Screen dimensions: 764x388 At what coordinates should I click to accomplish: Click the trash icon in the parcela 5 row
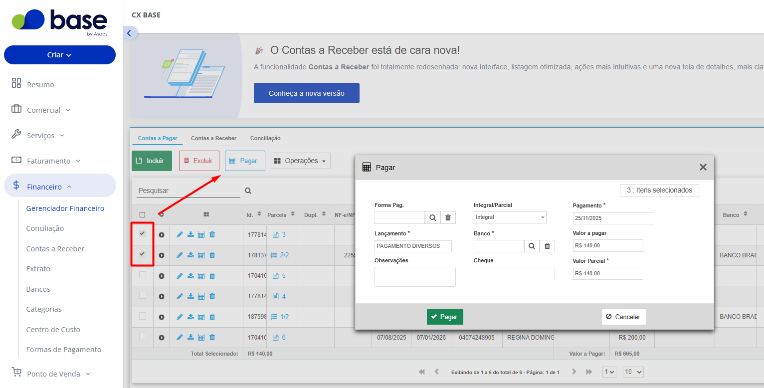(212, 276)
